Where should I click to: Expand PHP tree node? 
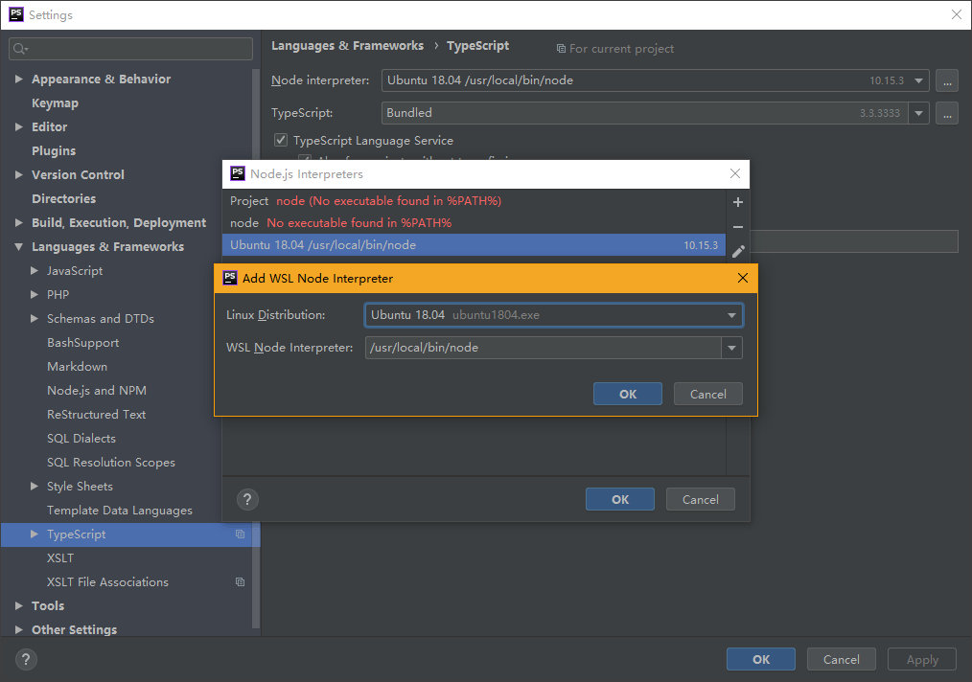35,294
